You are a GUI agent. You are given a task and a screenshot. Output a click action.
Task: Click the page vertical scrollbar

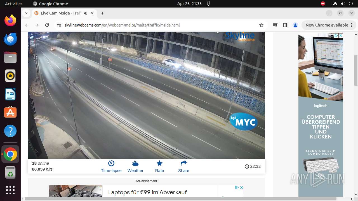click(356, 70)
